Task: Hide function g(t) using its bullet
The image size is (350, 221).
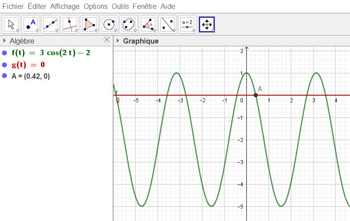Action: click(5, 64)
